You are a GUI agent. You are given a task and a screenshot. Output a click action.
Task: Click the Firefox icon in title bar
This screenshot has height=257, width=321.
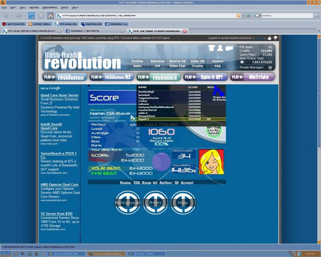pos(3,3)
